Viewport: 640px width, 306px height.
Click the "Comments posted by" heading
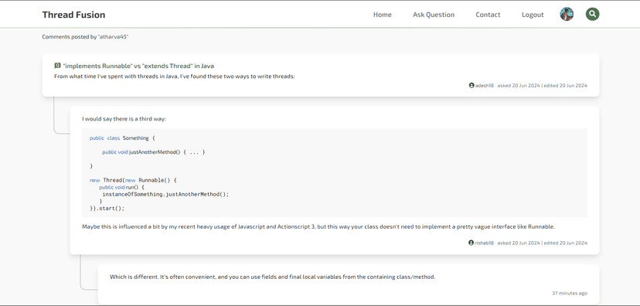[70, 37]
